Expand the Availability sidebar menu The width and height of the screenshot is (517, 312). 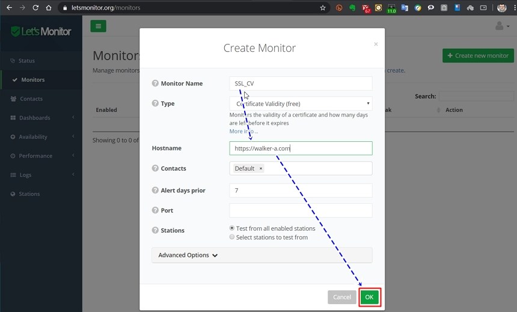point(41,137)
